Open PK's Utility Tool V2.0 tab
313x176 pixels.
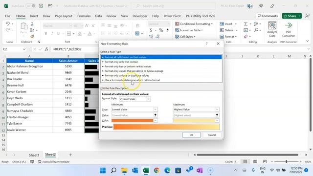point(201,16)
